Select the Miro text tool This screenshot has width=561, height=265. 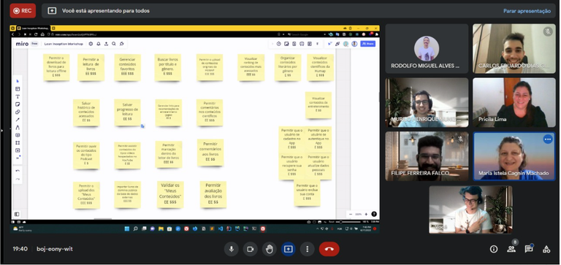pyautogui.click(x=18, y=96)
